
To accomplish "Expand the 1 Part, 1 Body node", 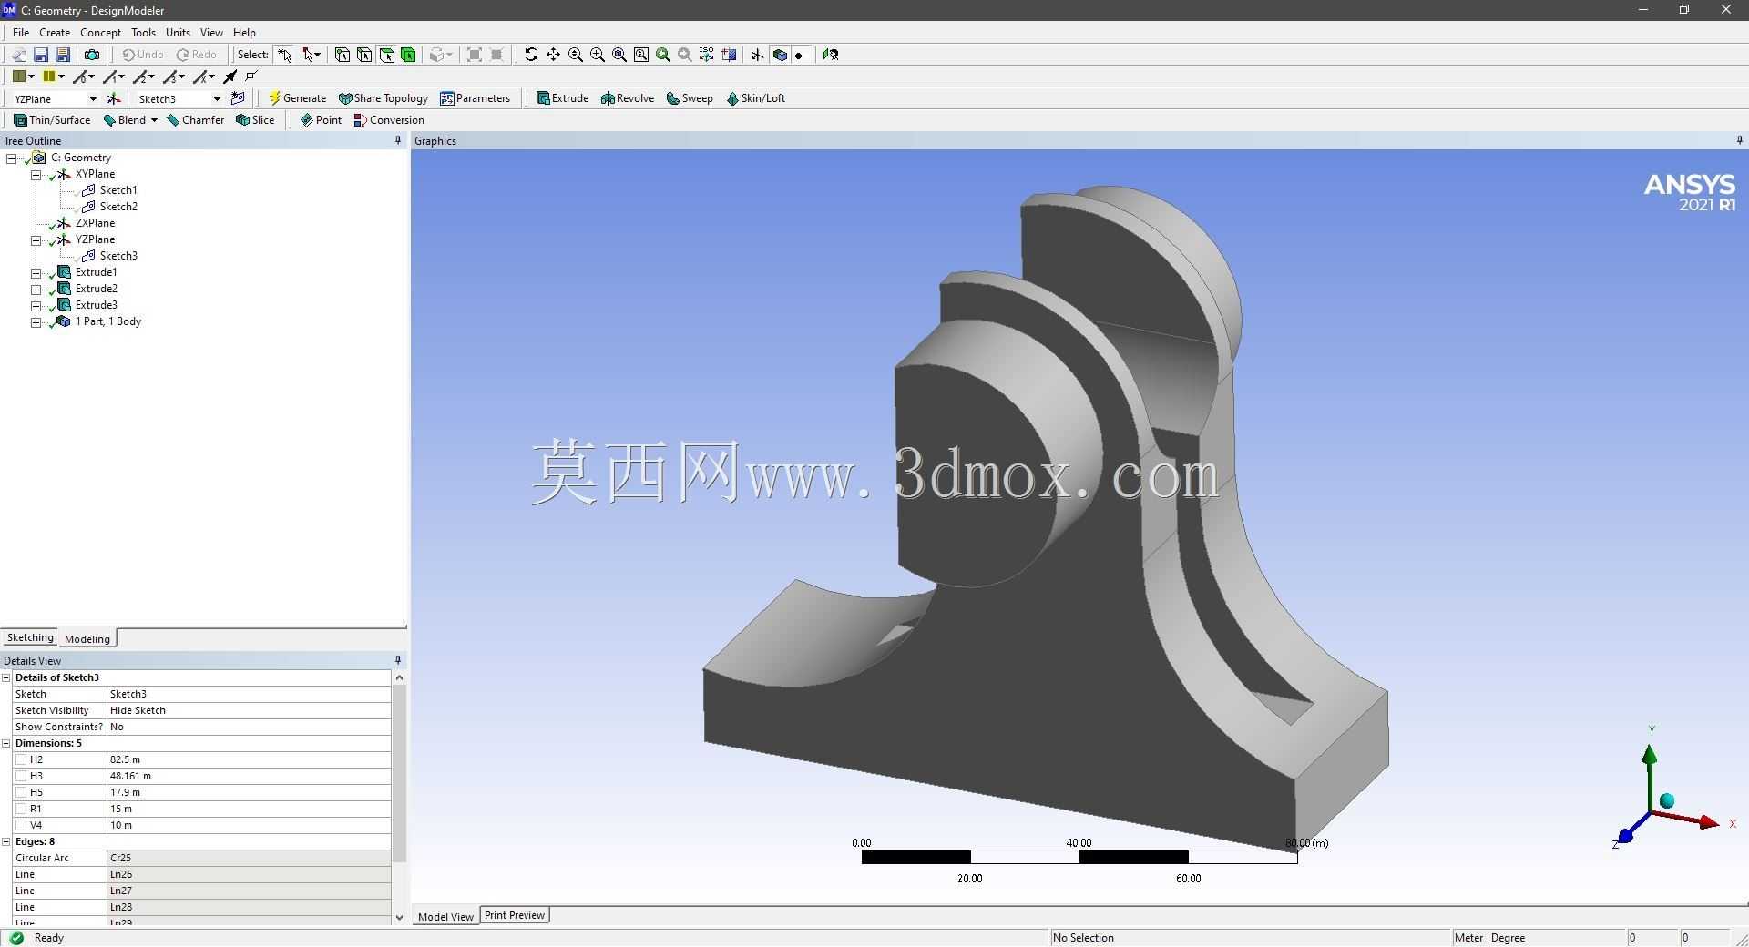I will (x=36, y=321).
